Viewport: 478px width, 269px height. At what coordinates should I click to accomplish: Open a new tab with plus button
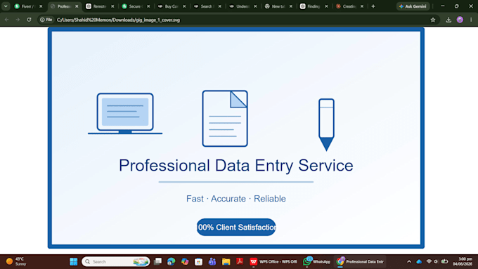(373, 6)
